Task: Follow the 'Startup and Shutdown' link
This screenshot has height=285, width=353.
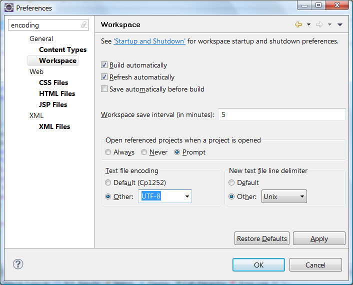Action: (x=149, y=41)
